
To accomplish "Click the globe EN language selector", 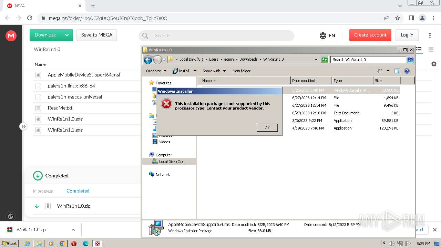I will 327,35.
